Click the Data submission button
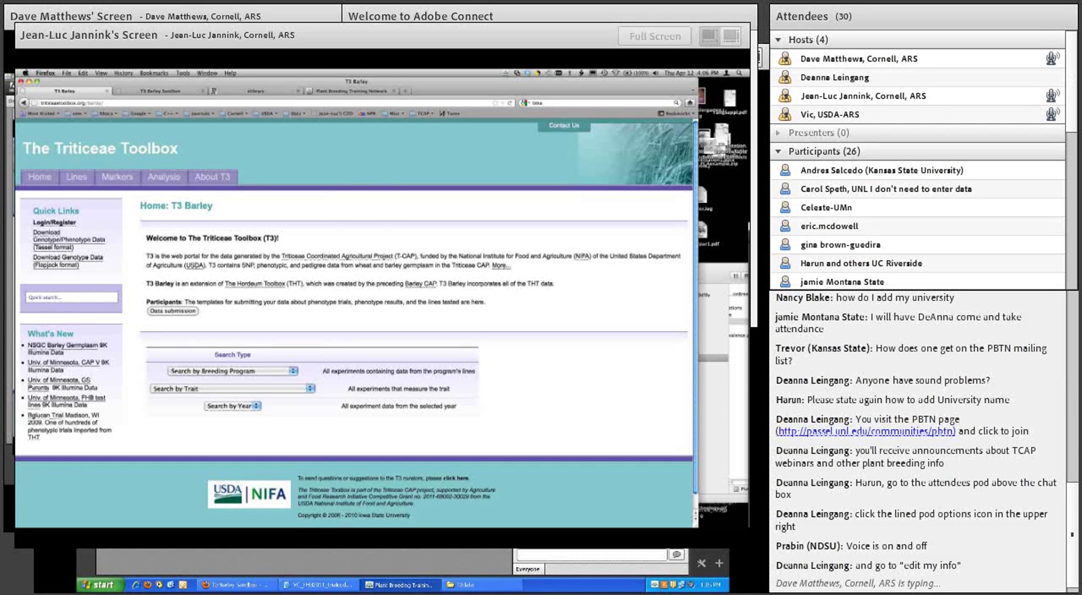This screenshot has width=1082, height=595. click(x=173, y=311)
